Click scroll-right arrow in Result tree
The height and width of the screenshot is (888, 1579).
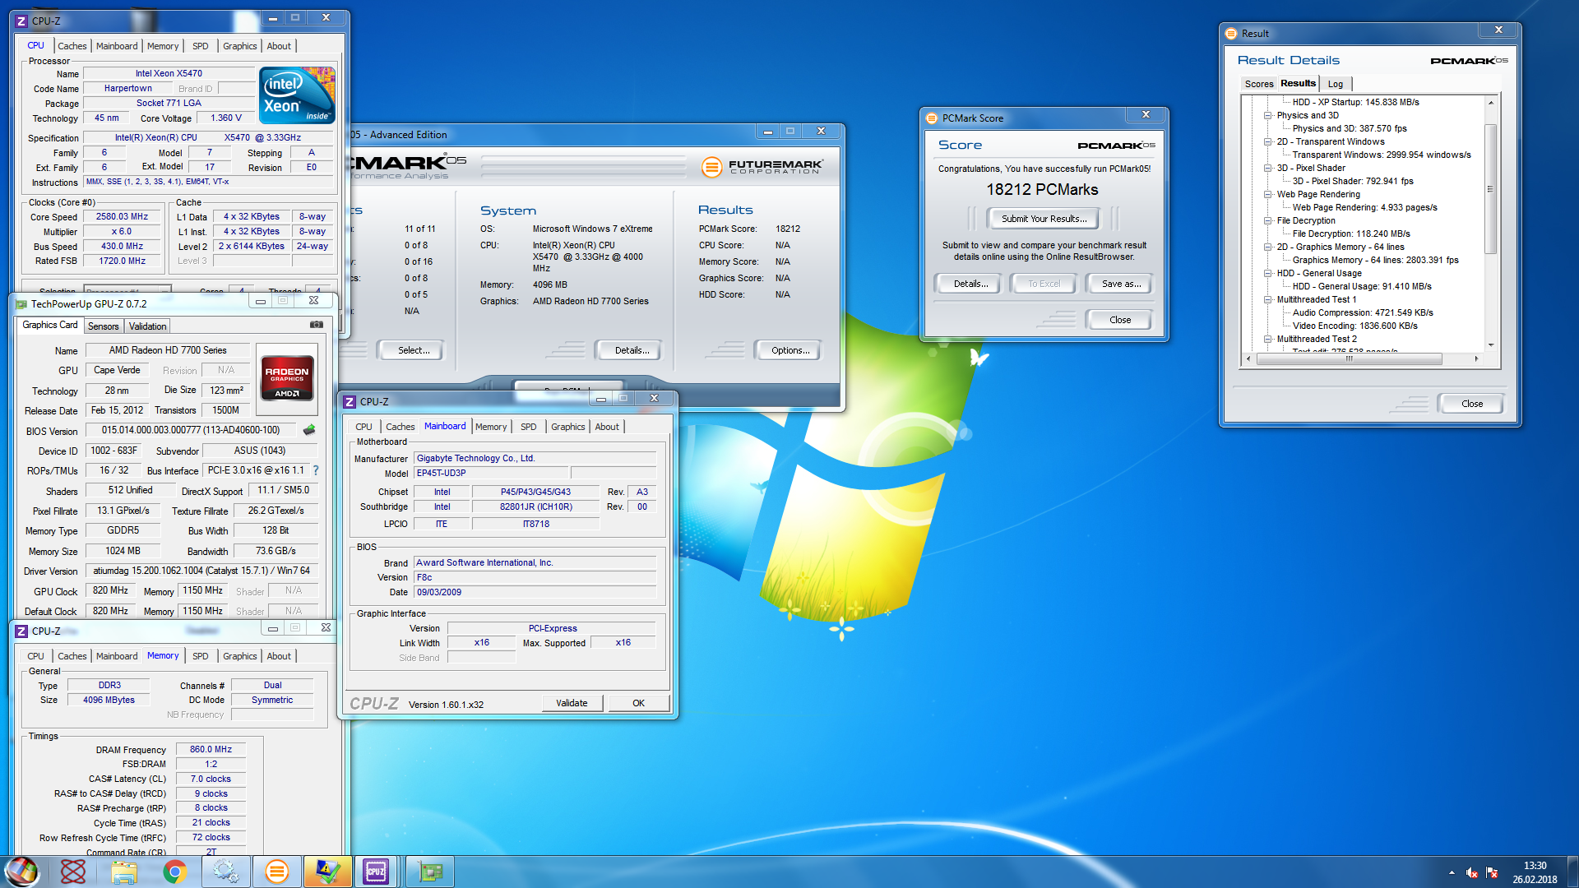tap(1476, 358)
